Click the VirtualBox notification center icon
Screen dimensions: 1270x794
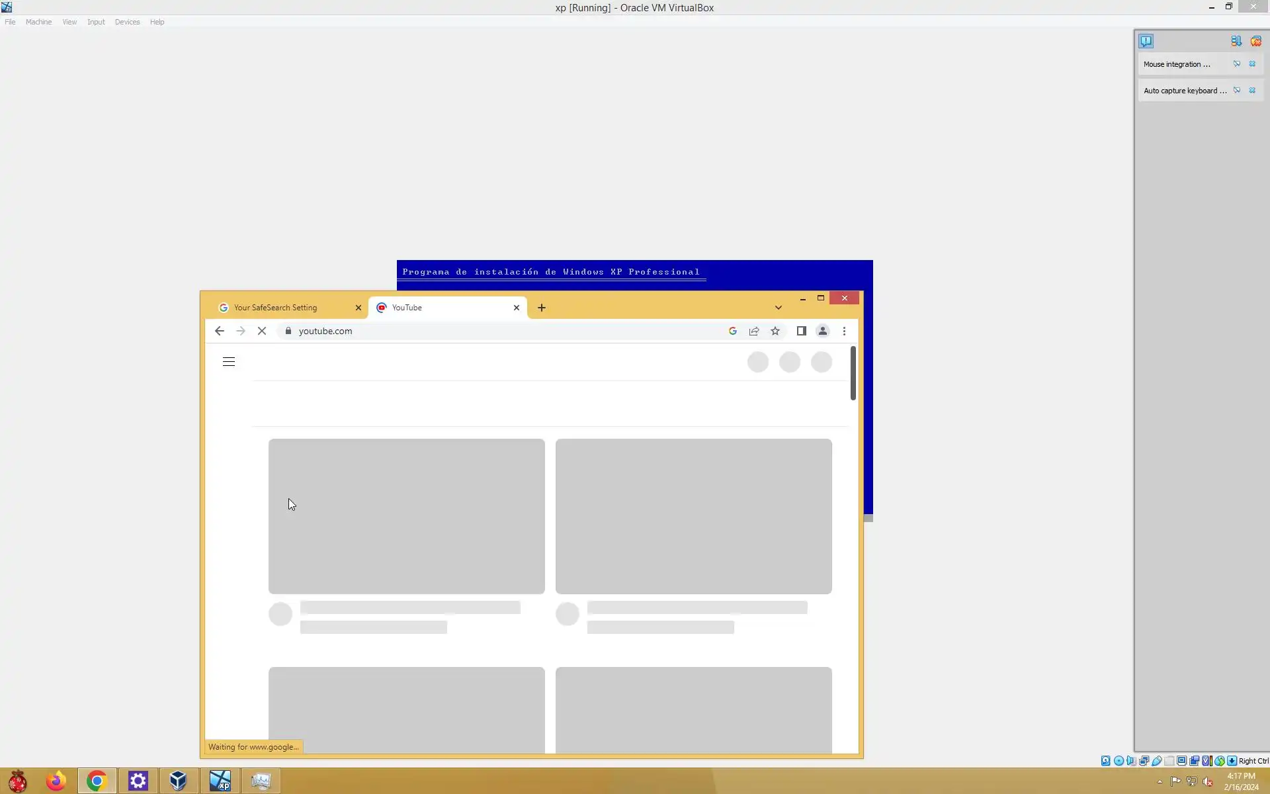point(1146,41)
